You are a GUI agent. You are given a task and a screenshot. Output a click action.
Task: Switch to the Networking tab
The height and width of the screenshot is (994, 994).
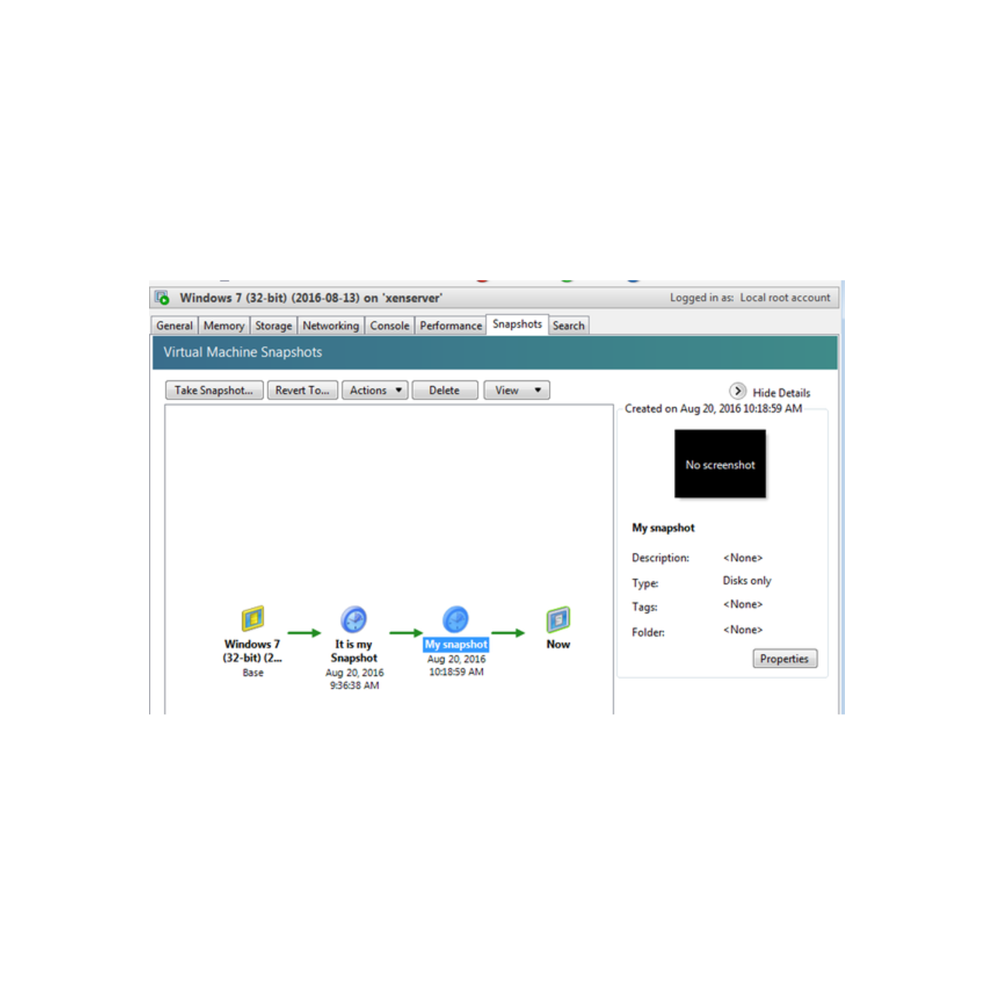[x=331, y=326]
